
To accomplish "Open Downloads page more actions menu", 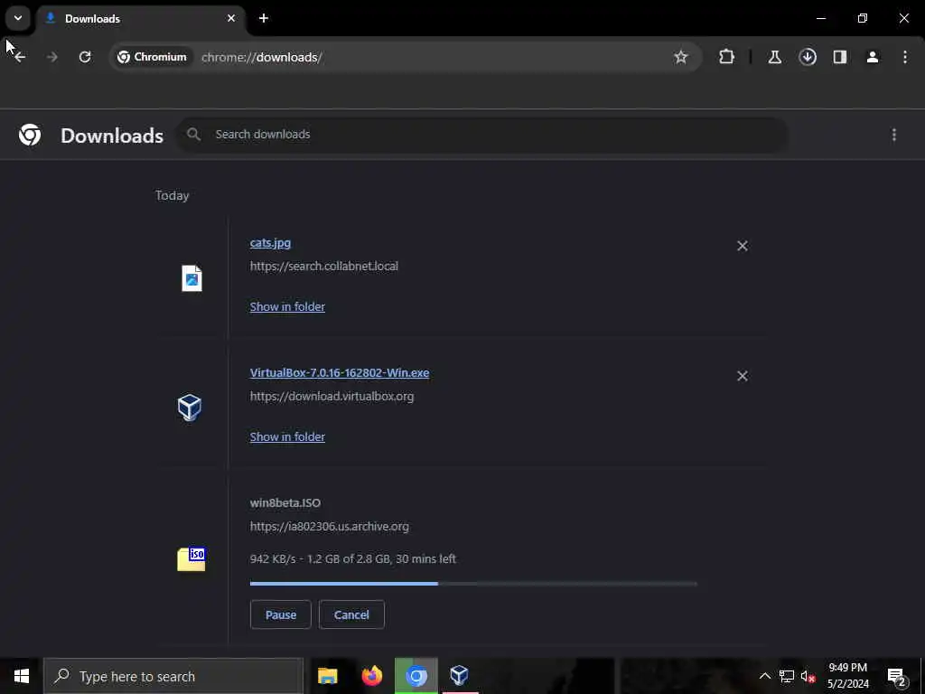I will click(893, 136).
